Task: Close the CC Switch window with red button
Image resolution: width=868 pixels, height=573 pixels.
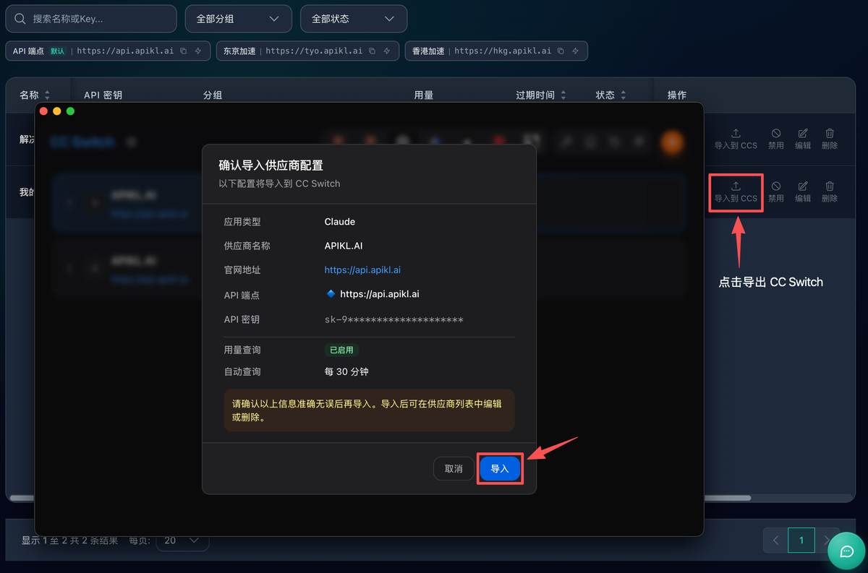Action: (43, 111)
